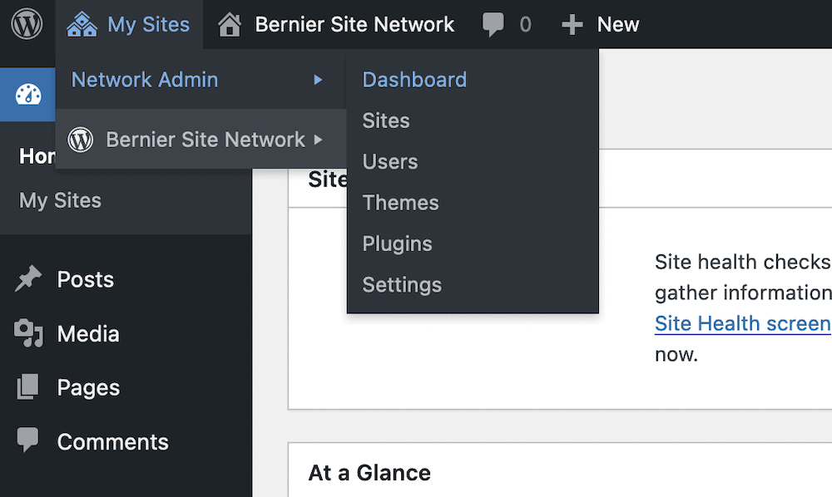Choose Plugins from Network Admin submenu
Screen dimensions: 832x497
pyautogui.click(x=397, y=244)
